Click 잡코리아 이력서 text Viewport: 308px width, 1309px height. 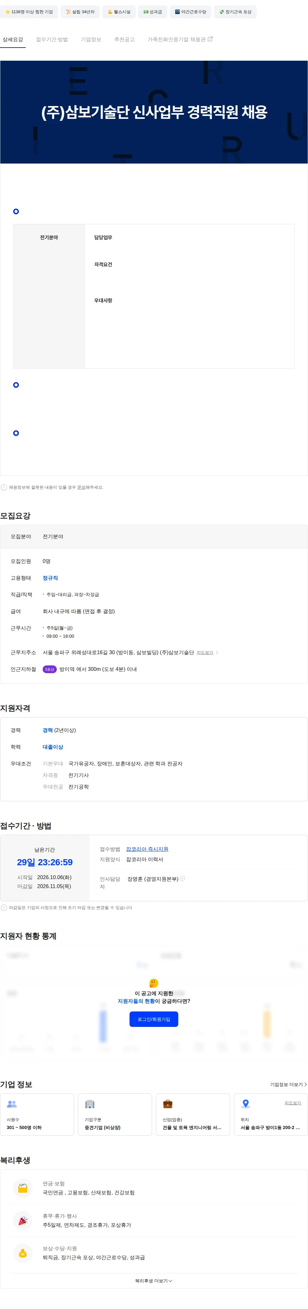[x=145, y=860]
